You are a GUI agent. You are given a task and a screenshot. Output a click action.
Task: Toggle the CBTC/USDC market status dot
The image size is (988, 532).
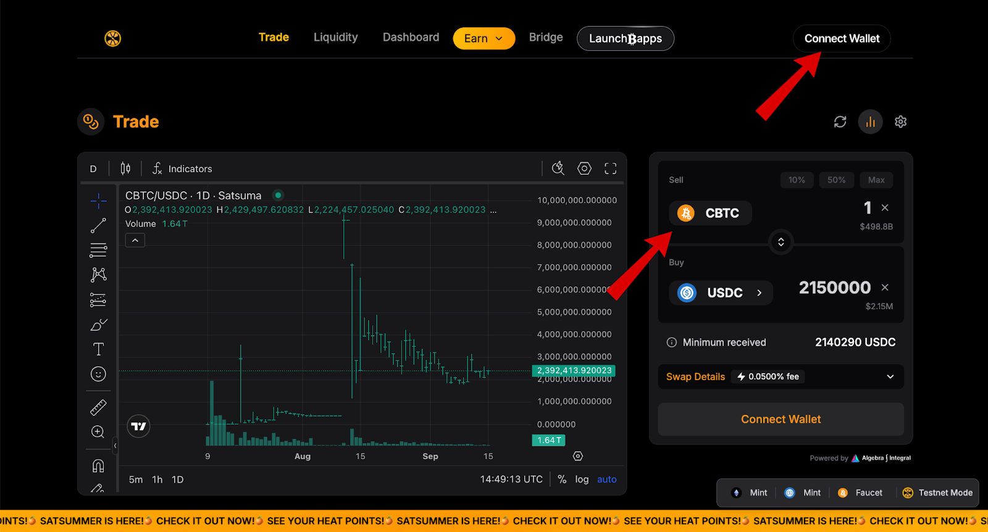(278, 195)
